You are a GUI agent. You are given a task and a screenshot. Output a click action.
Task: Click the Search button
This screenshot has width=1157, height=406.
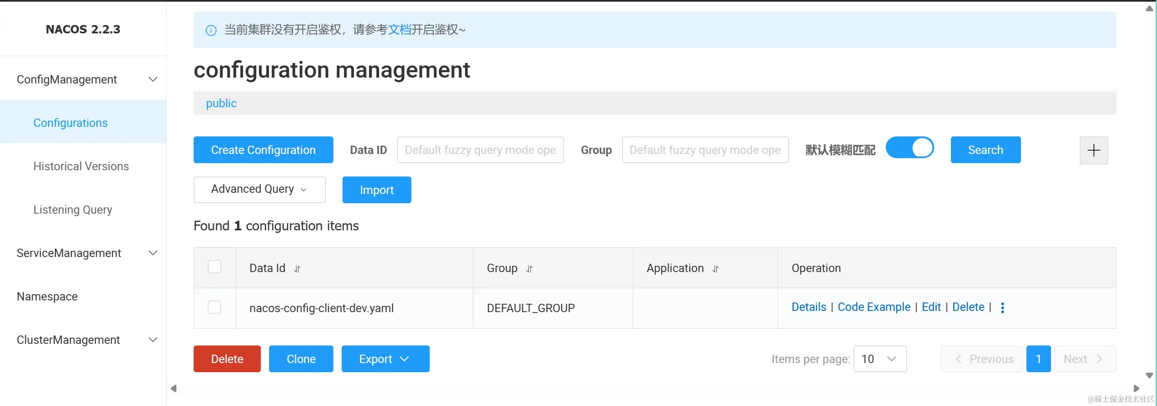986,150
